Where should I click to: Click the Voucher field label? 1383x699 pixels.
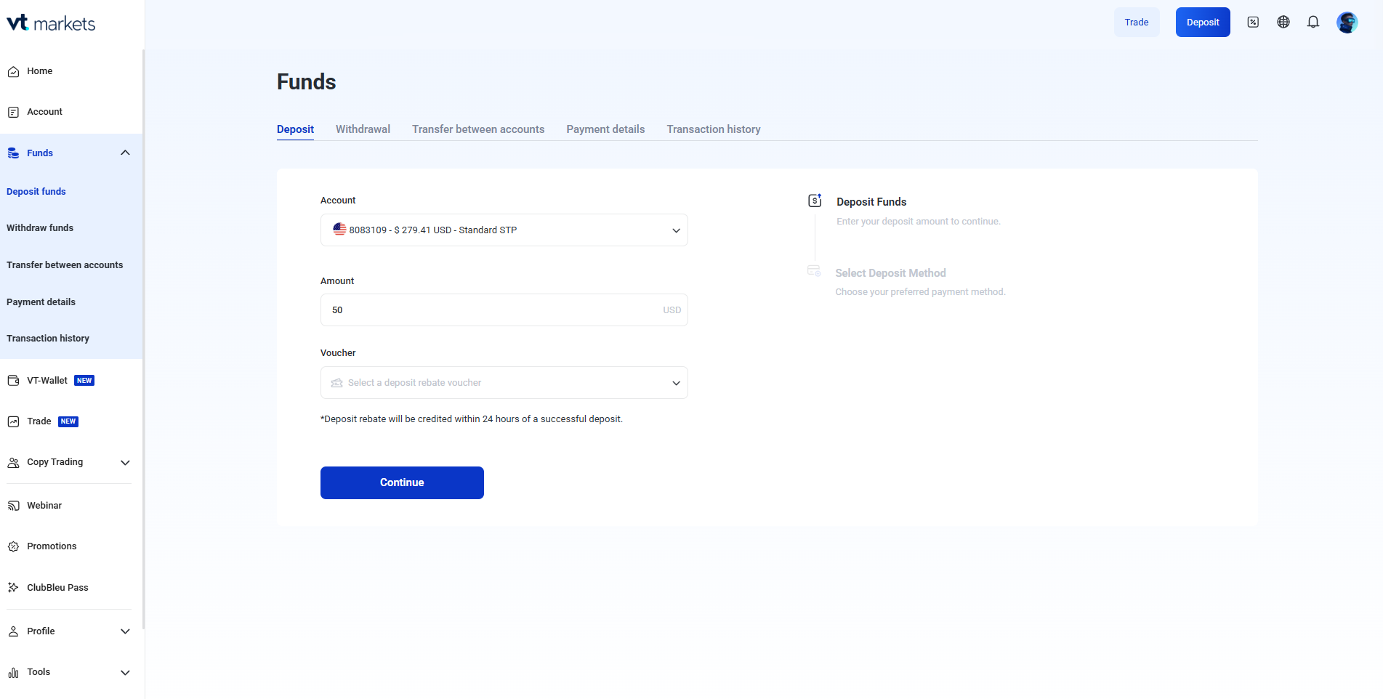(338, 353)
